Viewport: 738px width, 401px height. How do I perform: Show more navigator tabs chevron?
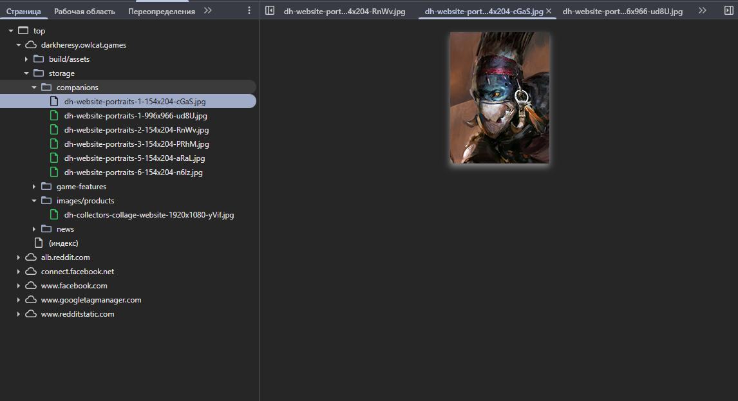[208, 10]
